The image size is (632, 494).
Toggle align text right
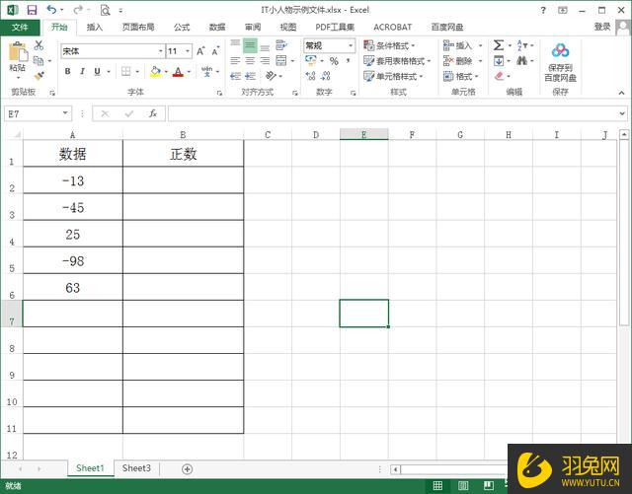pyautogui.click(x=265, y=61)
